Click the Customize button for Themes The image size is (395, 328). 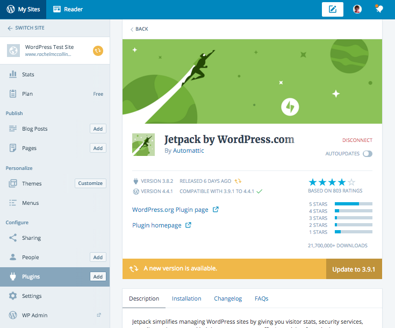point(90,183)
